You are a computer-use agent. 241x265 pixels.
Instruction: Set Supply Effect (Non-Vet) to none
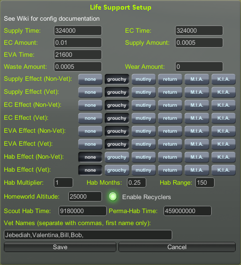90,79
